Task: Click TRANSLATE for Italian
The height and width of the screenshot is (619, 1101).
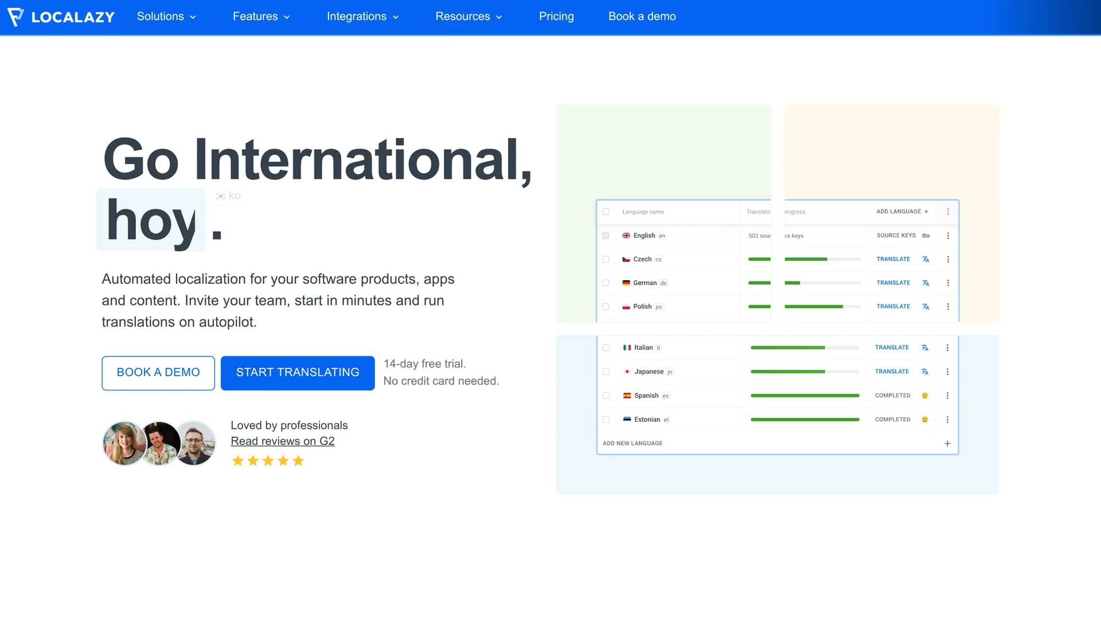Action: (x=892, y=347)
